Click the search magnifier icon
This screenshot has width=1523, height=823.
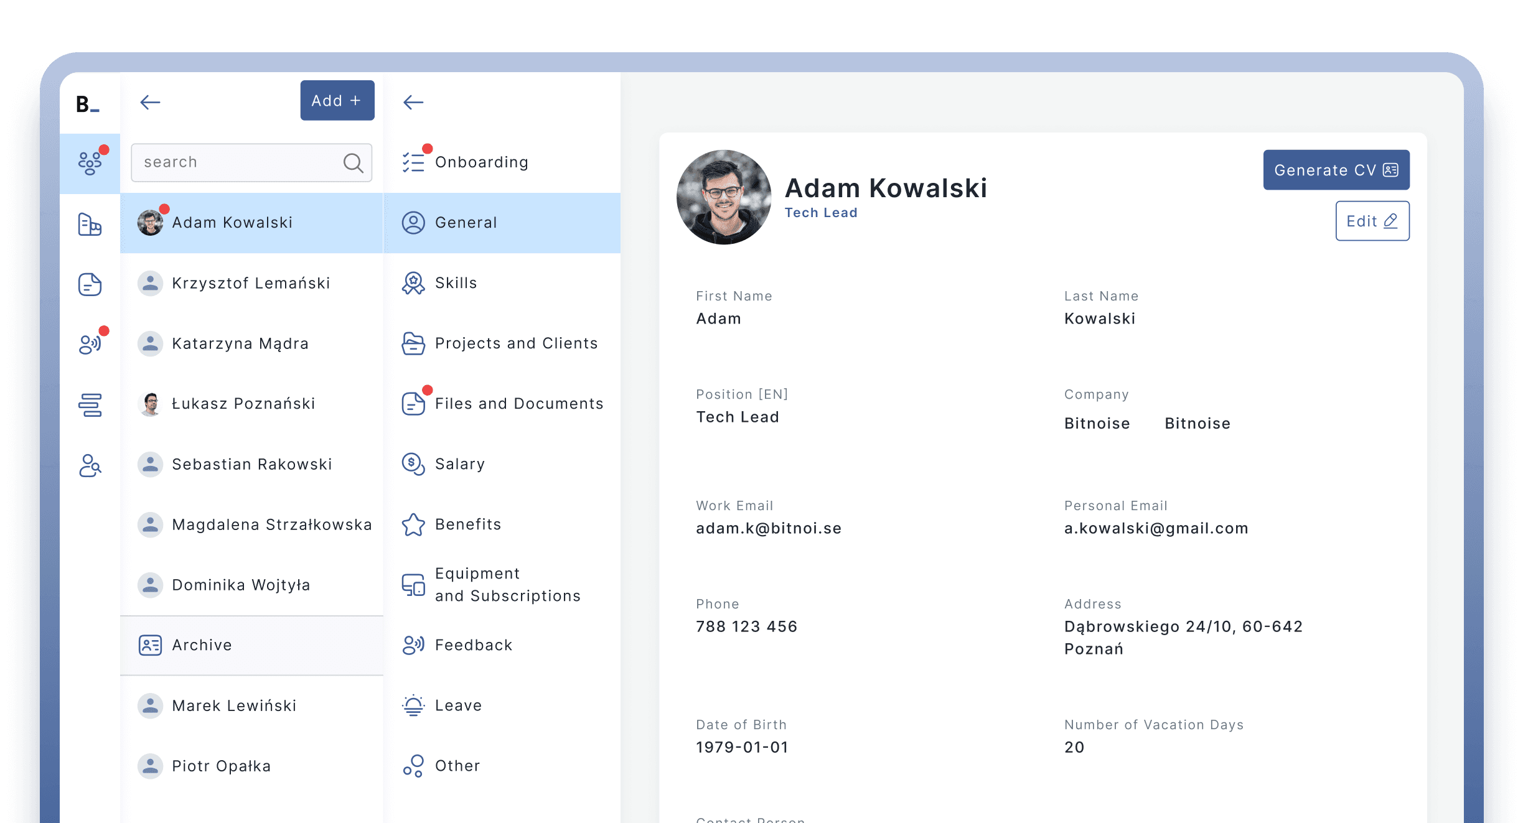(353, 163)
